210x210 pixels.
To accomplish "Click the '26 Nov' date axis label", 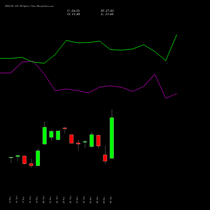I will [71, 199].
